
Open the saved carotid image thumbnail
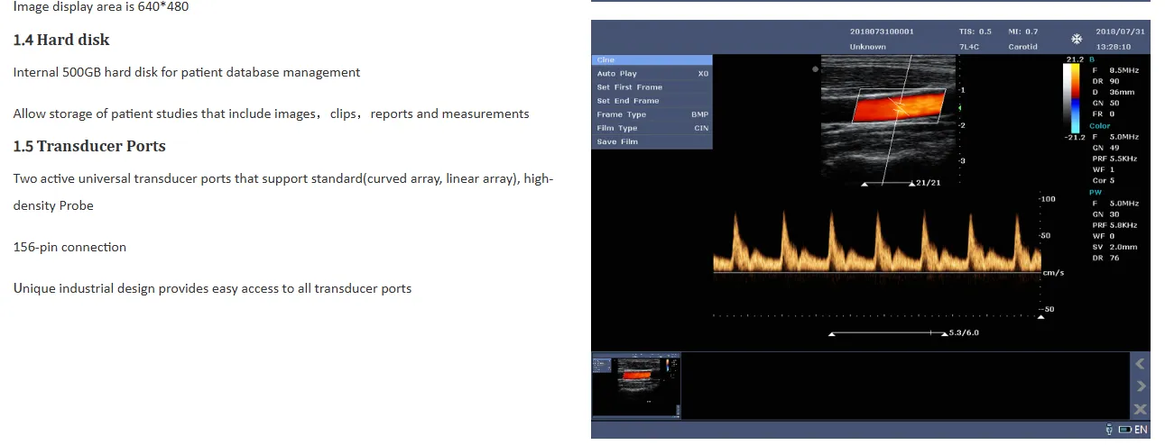pos(637,384)
